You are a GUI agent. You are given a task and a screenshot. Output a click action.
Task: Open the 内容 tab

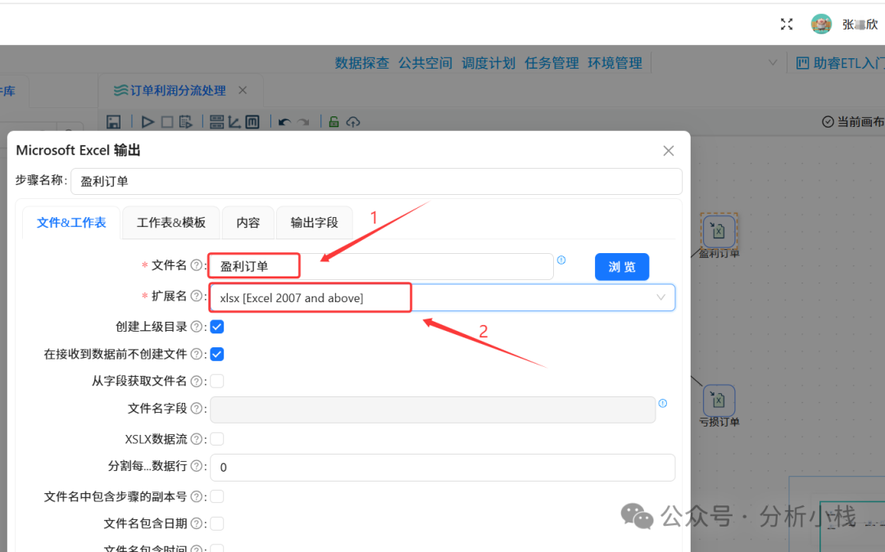pyautogui.click(x=248, y=223)
